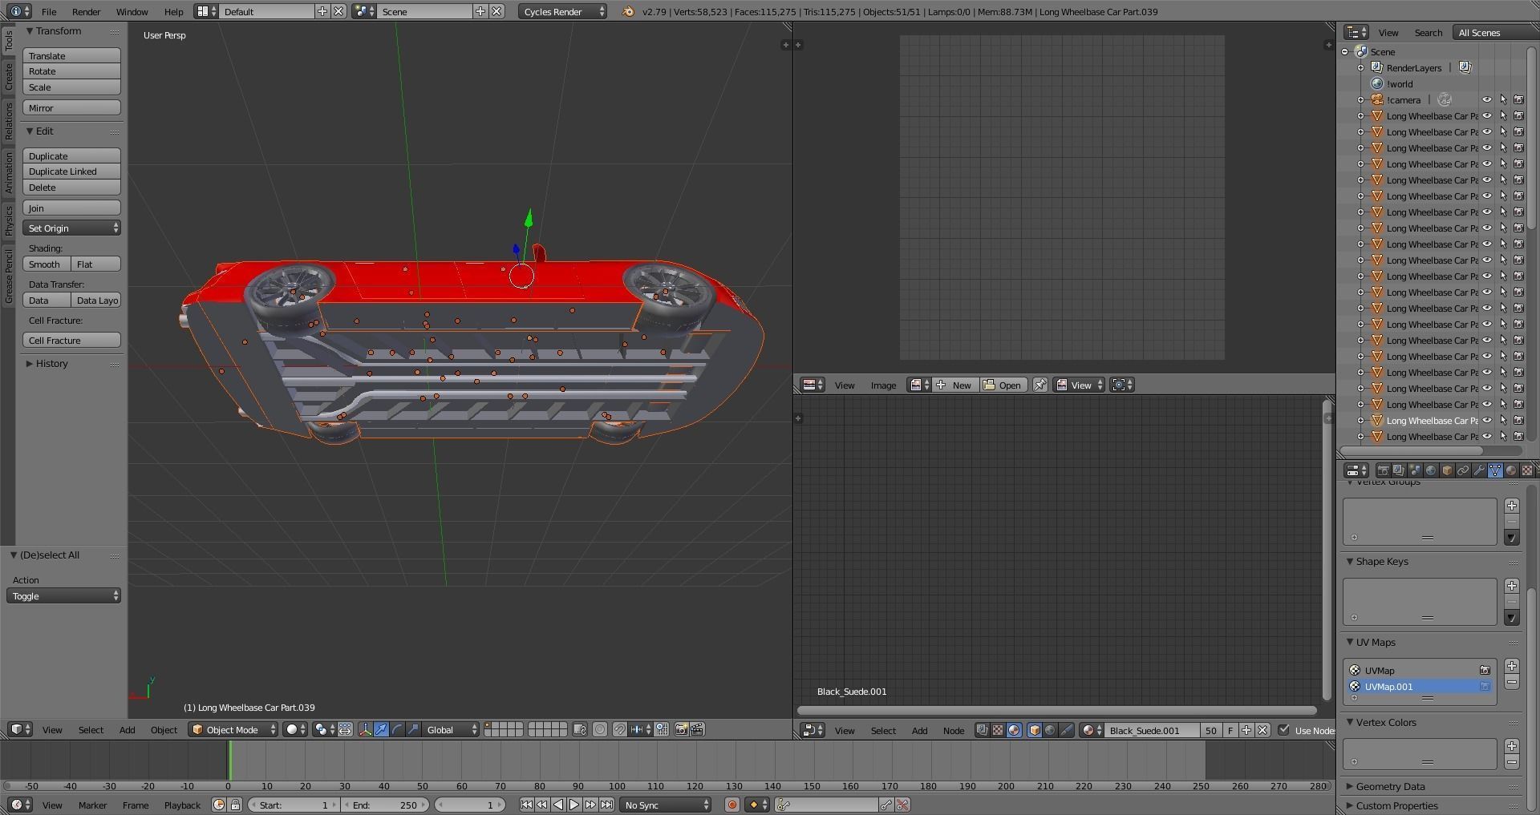Open the Help menu
The height and width of the screenshot is (815, 1540).
tap(173, 11)
